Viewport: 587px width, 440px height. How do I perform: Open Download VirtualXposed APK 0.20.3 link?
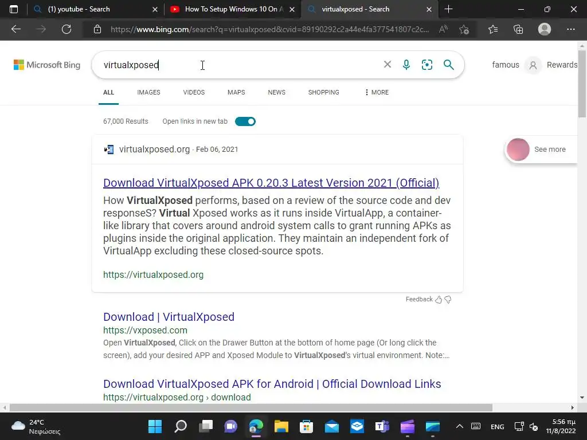tap(271, 183)
